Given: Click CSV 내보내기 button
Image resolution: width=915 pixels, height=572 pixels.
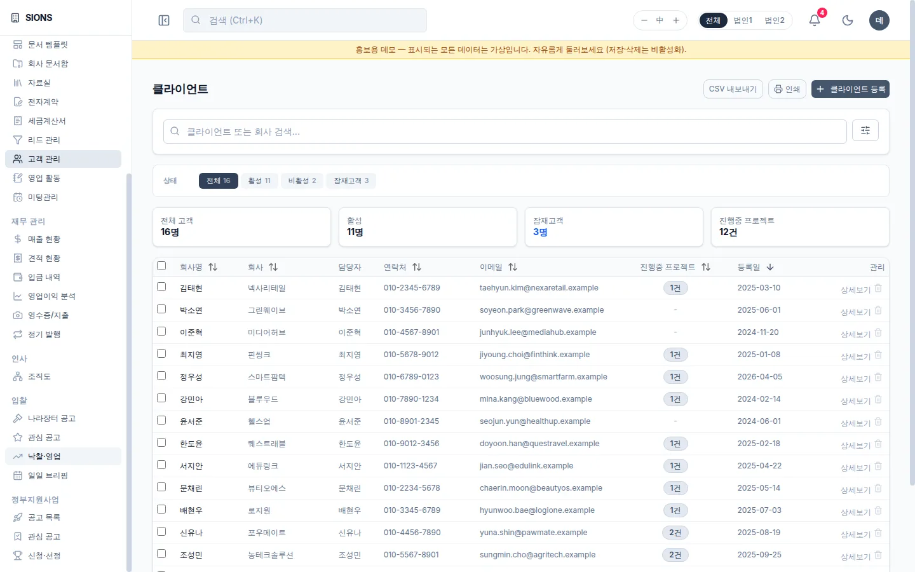Looking at the screenshot, I should click(x=733, y=89).
